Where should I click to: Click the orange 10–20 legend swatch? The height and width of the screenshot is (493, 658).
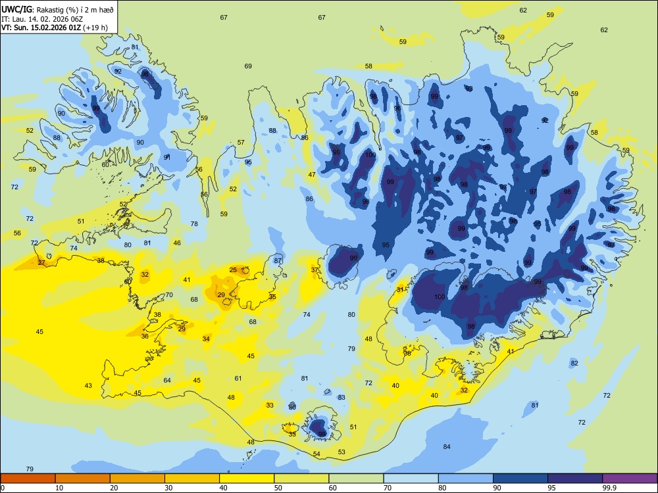[83, 479]
